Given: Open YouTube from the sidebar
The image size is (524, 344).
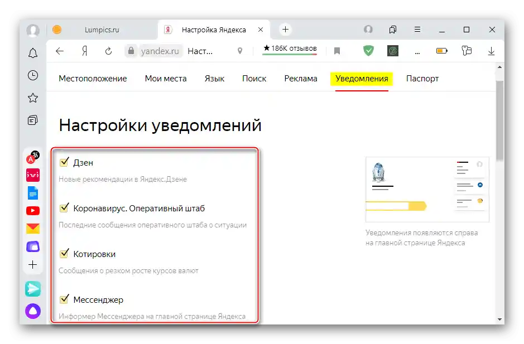Looking at the screenshot, I should pos(33,210).
